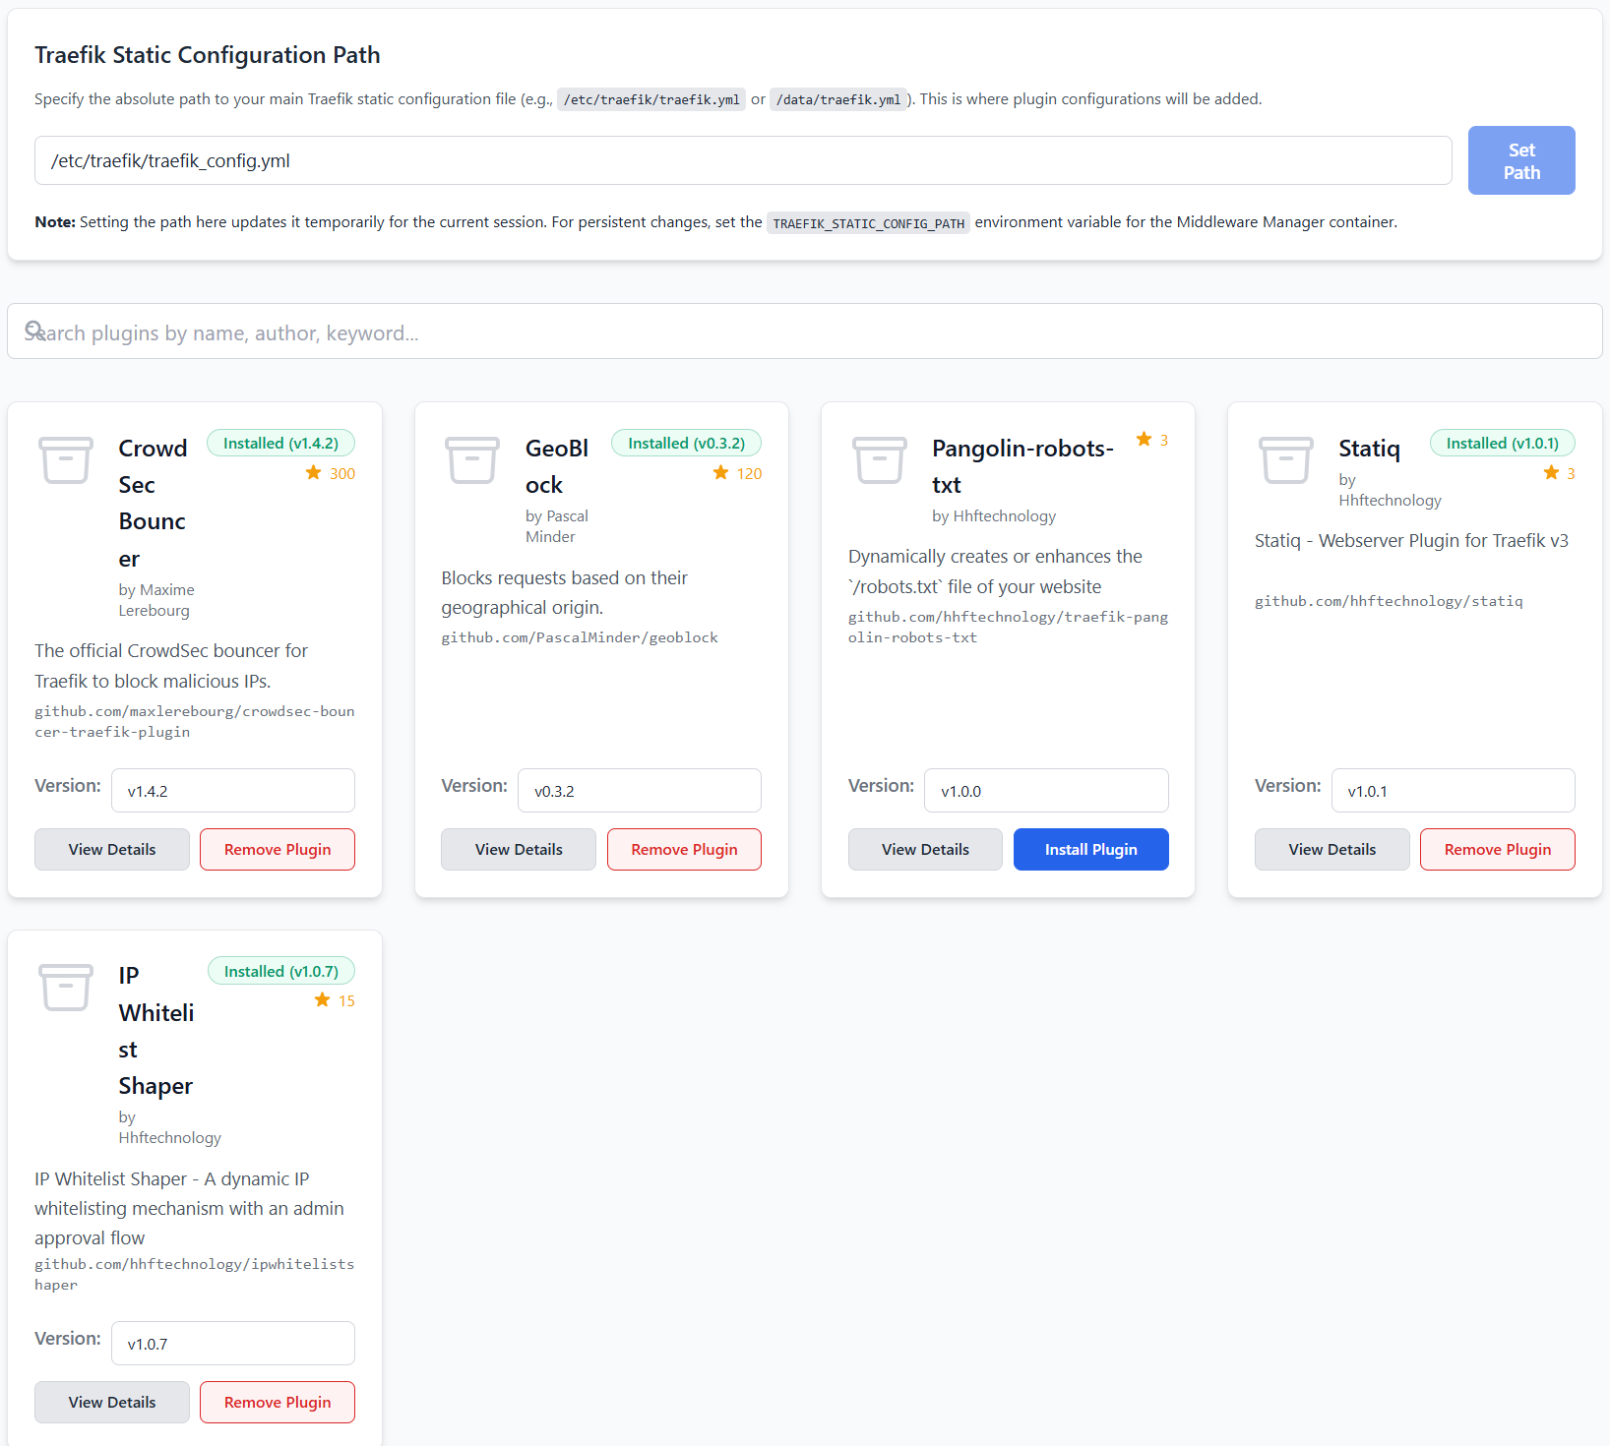Click the GeoBlock plugin box icon

pos(472,460)
